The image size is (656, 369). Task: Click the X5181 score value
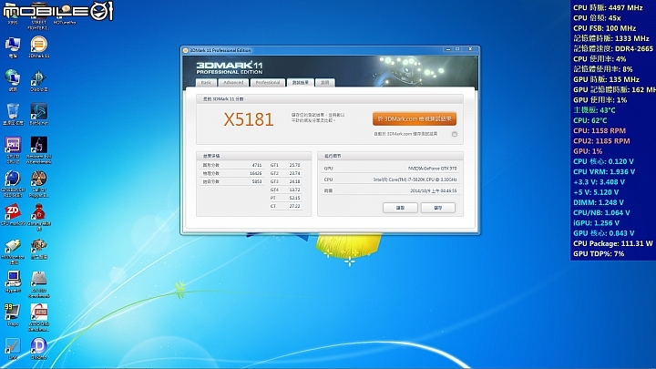tap(249, 119)
